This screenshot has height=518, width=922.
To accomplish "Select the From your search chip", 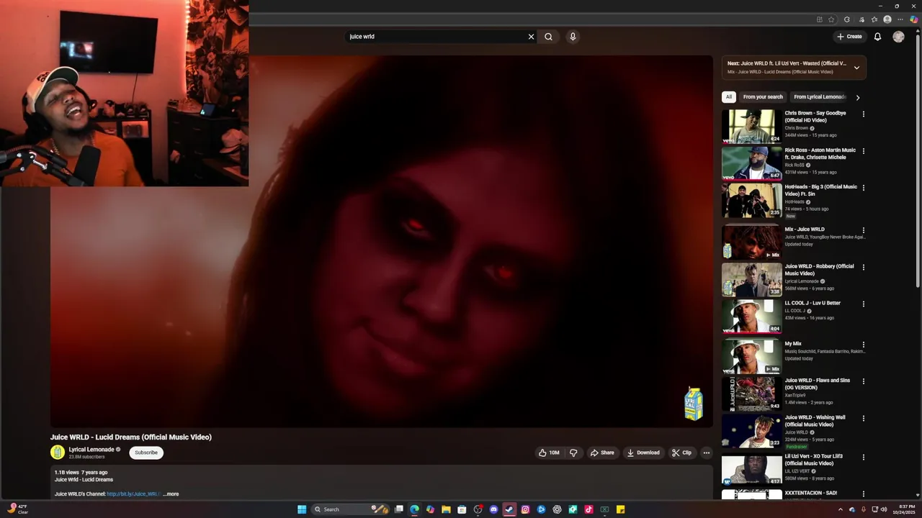I will click(x=763, y=97).
